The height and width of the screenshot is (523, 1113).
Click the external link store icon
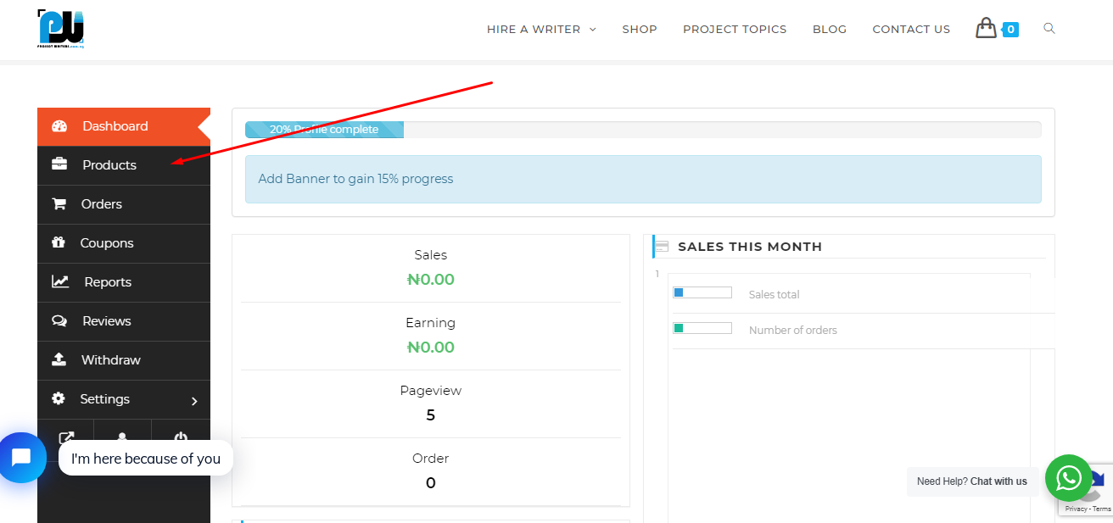(x=66, y=437)
